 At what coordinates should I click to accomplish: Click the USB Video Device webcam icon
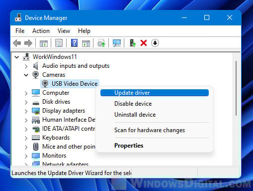(x=45, y=84)
